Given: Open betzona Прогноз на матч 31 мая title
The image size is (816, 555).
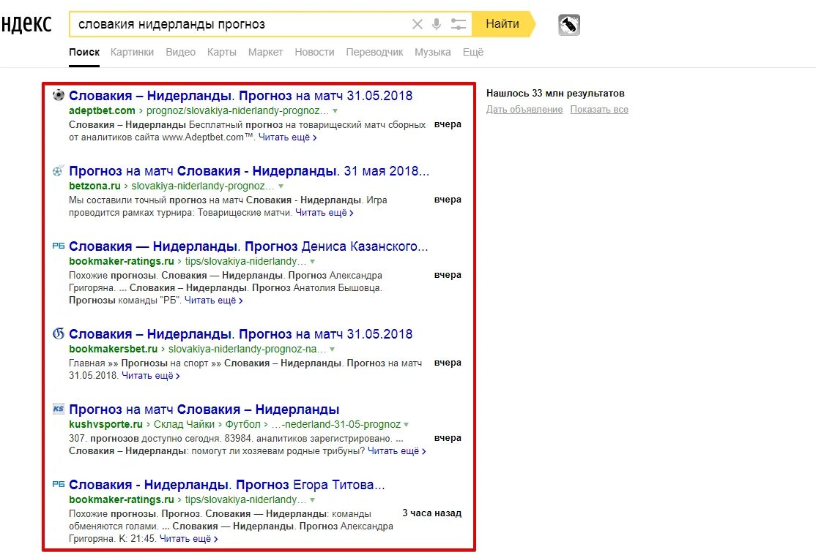Looking at the screenshot, I should coord(249,171).
